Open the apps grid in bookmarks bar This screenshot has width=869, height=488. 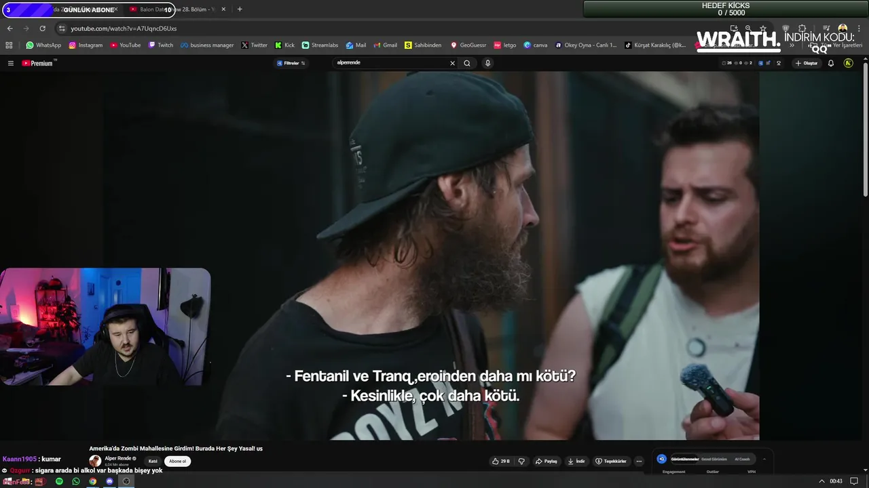point(9,45)
